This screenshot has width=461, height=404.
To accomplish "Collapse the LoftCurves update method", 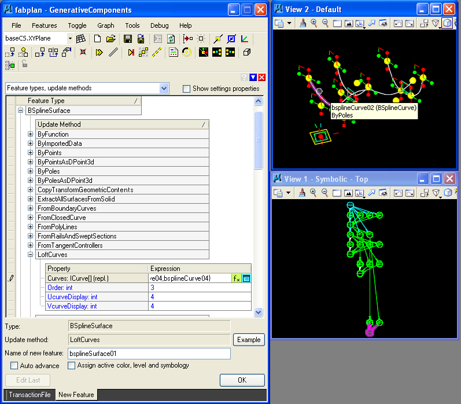I will coord(30,254).
